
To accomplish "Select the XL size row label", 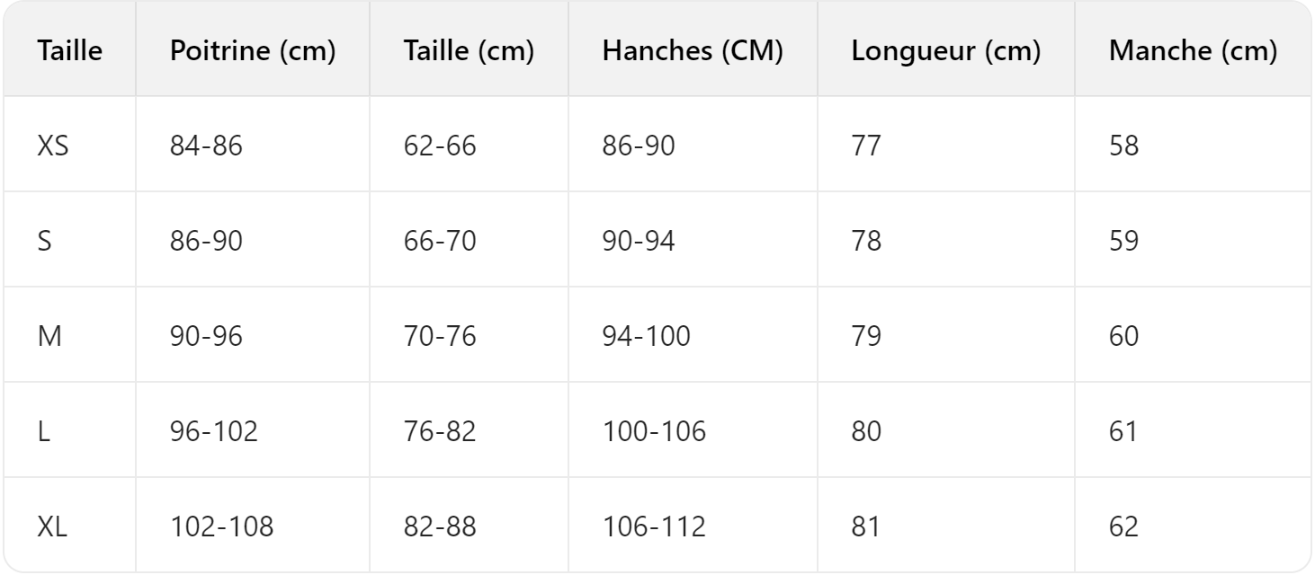I will pos(52,527).
